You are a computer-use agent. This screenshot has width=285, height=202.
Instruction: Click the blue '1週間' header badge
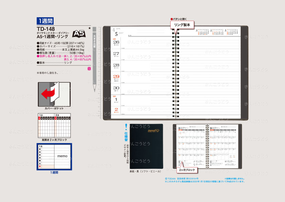45,21
